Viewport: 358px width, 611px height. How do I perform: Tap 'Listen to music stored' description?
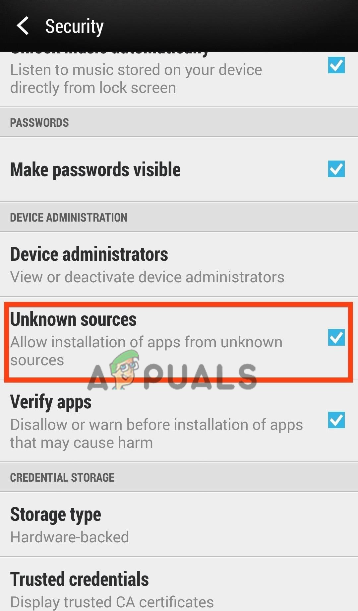(x=136, y=79)
